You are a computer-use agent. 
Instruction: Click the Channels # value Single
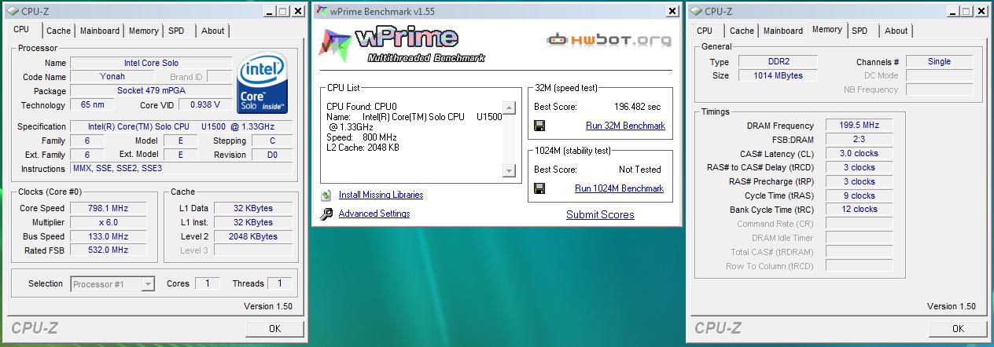pyautogui.click(x=939, y=62)
